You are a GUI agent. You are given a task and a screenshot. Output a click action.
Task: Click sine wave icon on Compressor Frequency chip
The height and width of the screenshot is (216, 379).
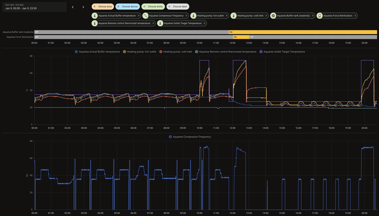pyautogui.click(x=145, y=16)
